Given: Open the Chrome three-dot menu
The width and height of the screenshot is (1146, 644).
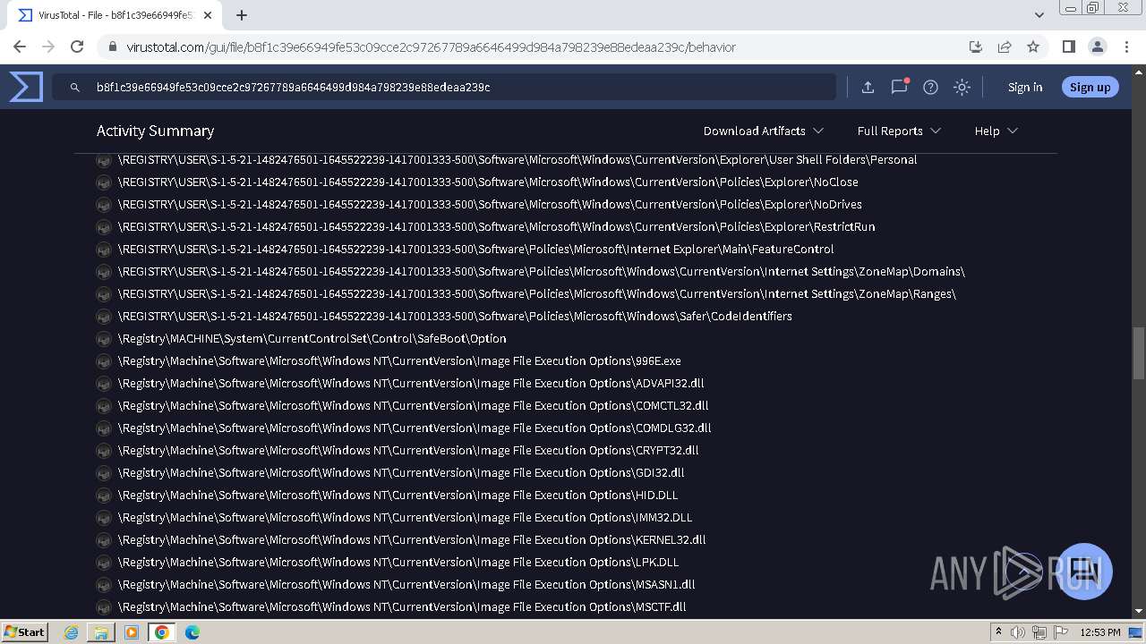Looking at the screenshot, I should coord(1125,47).
